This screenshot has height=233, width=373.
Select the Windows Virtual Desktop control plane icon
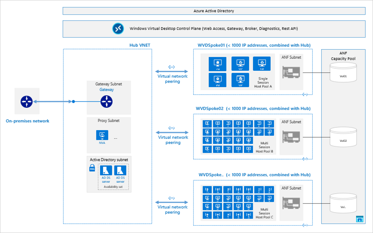coord(118,28)
